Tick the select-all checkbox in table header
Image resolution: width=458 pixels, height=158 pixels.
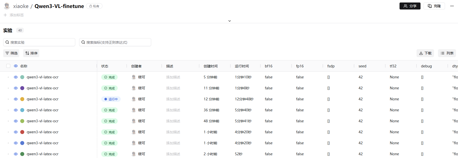coord(8,66)
